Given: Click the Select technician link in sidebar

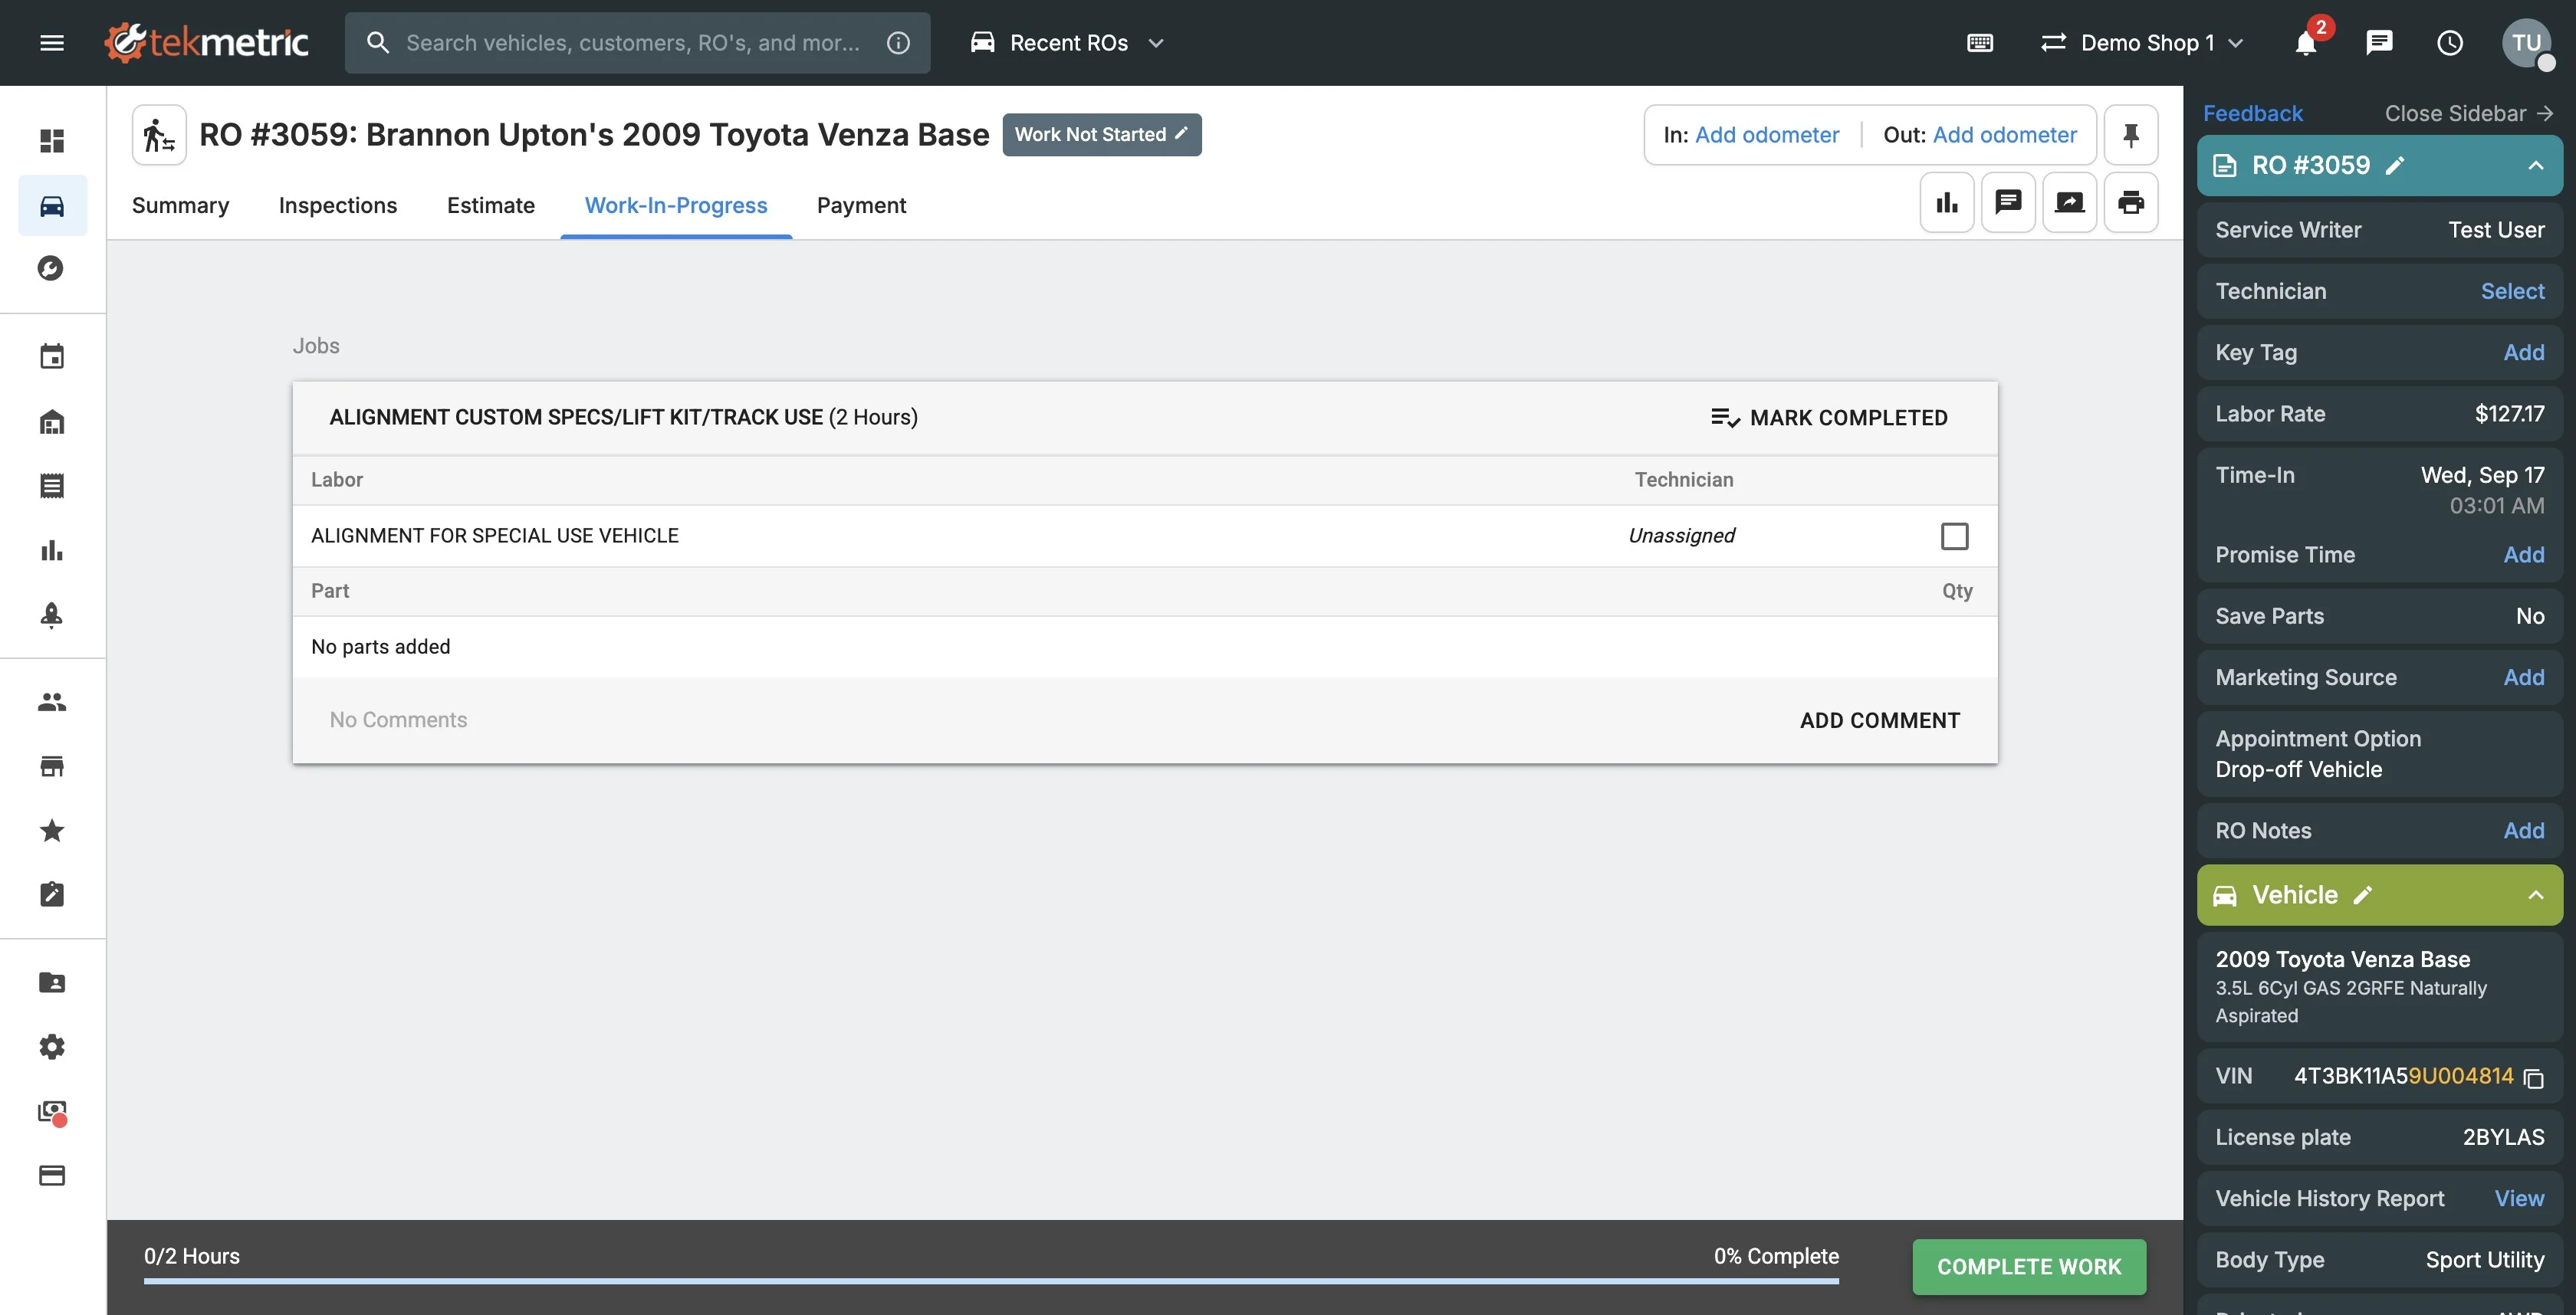Looking at the screenshot, I should (x=2512, y=292).
